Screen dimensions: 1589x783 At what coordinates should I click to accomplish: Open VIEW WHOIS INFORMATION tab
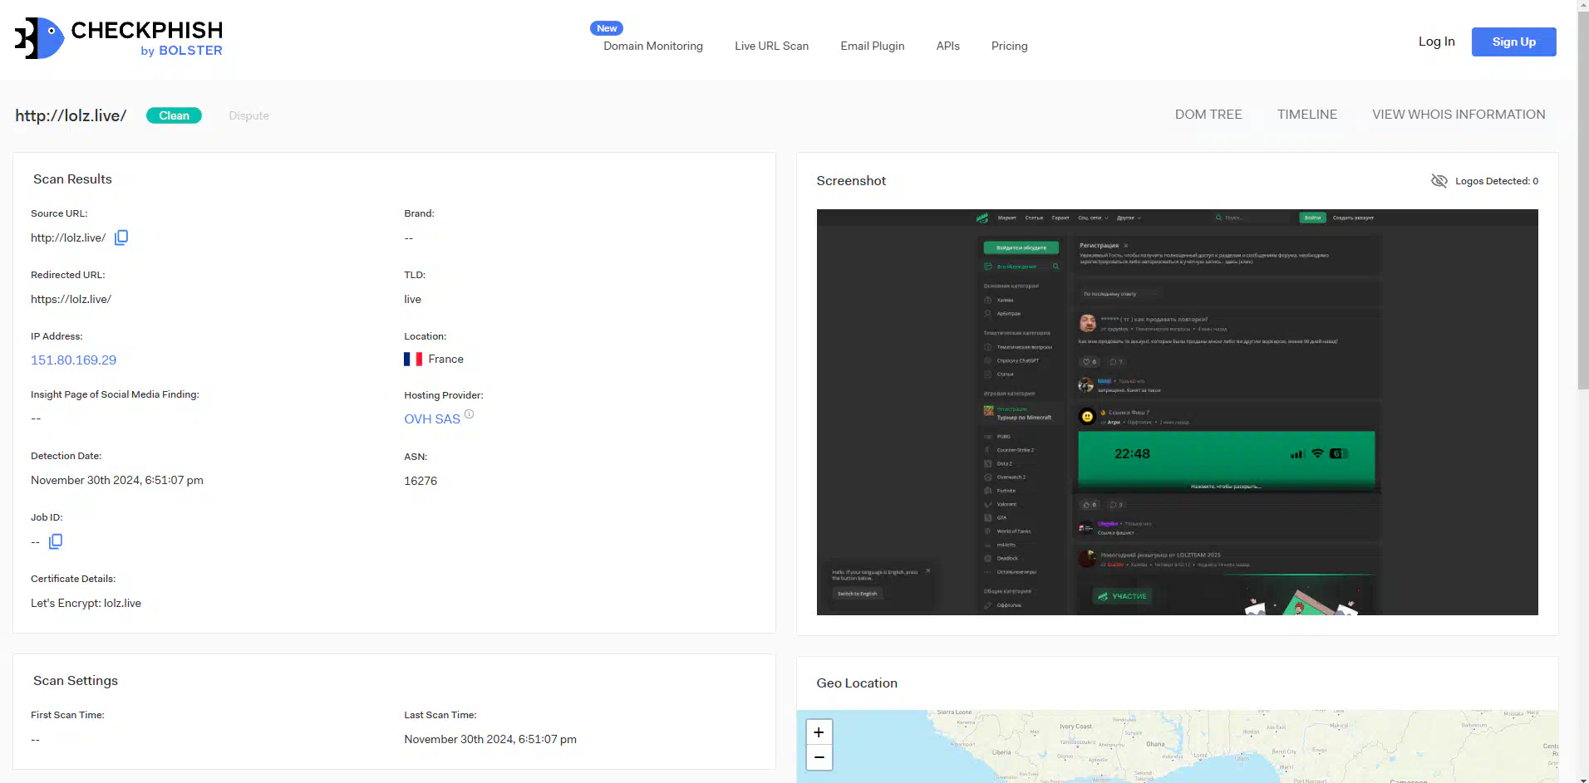tap(1459, 115)
